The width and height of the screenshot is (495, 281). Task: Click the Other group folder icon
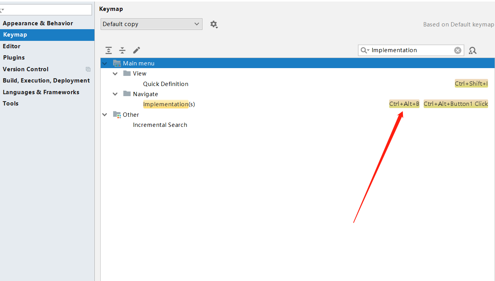click(117, 114)
